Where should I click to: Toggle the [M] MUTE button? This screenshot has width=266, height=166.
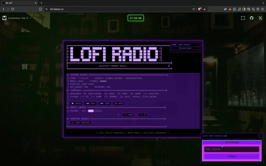pos(119,103)
